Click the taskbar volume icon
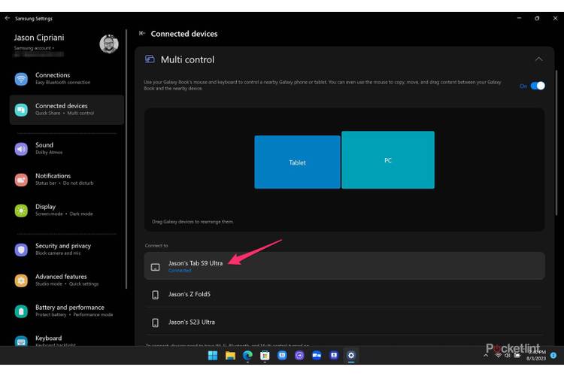Viewport: 564px width, 376px height. click(x=507, y=355)
